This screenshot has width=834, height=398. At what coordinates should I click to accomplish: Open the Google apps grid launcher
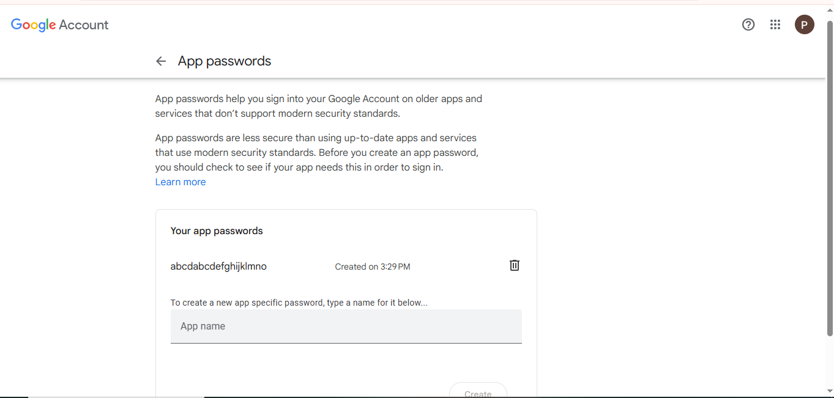775,24
